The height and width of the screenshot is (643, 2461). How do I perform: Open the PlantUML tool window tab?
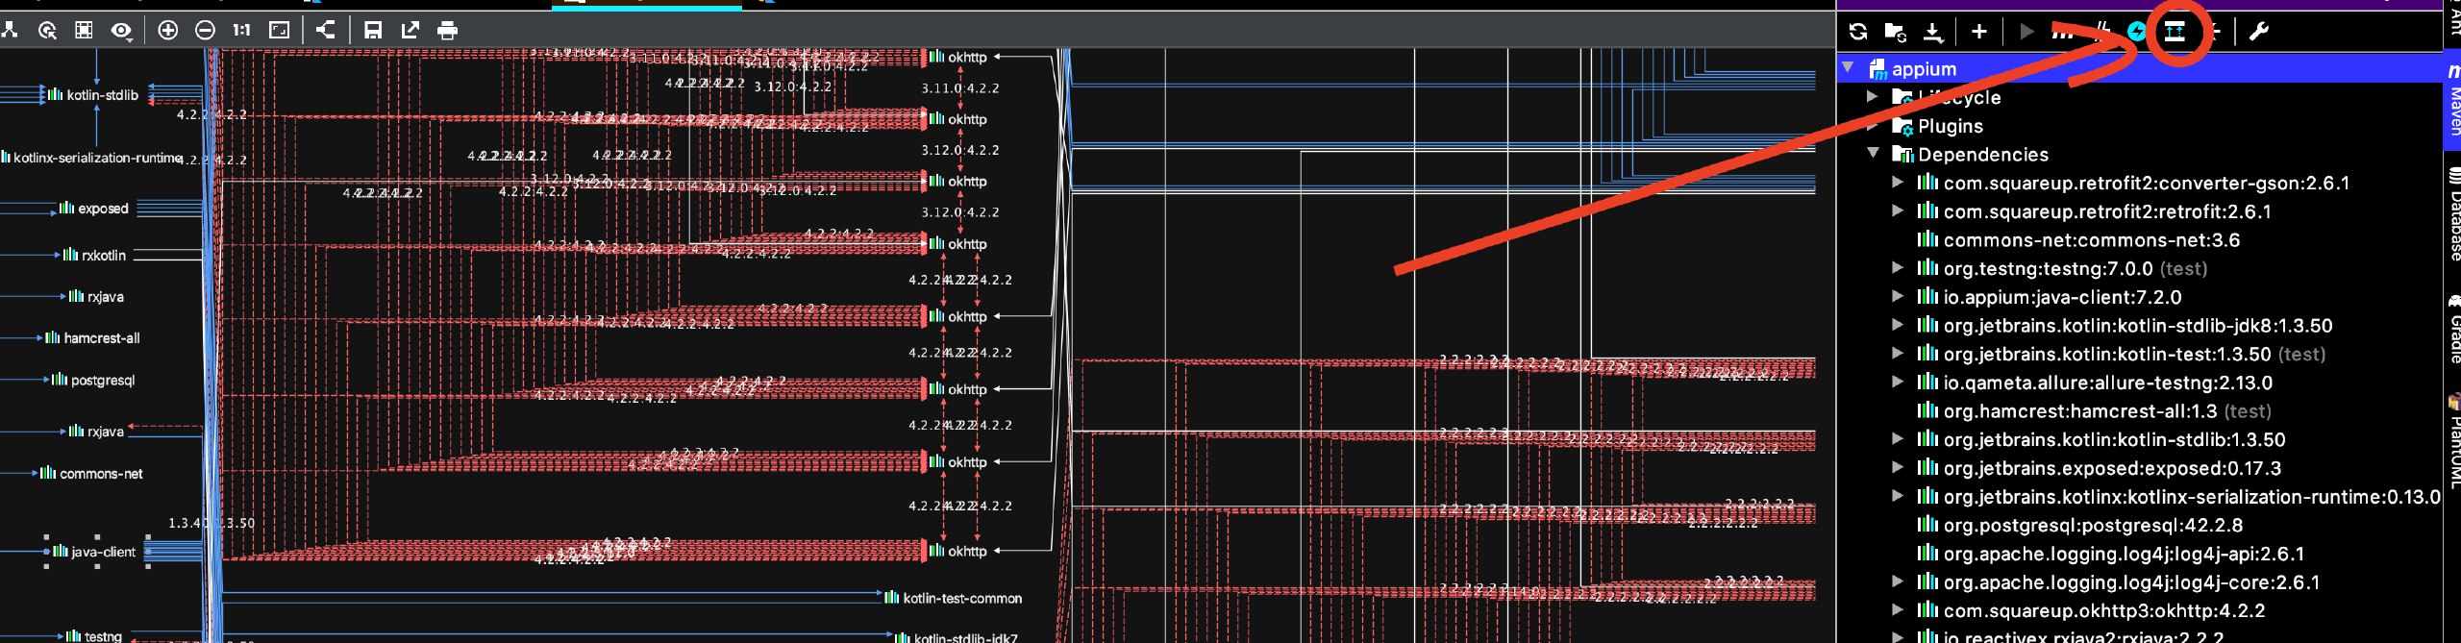(2452, 439)
